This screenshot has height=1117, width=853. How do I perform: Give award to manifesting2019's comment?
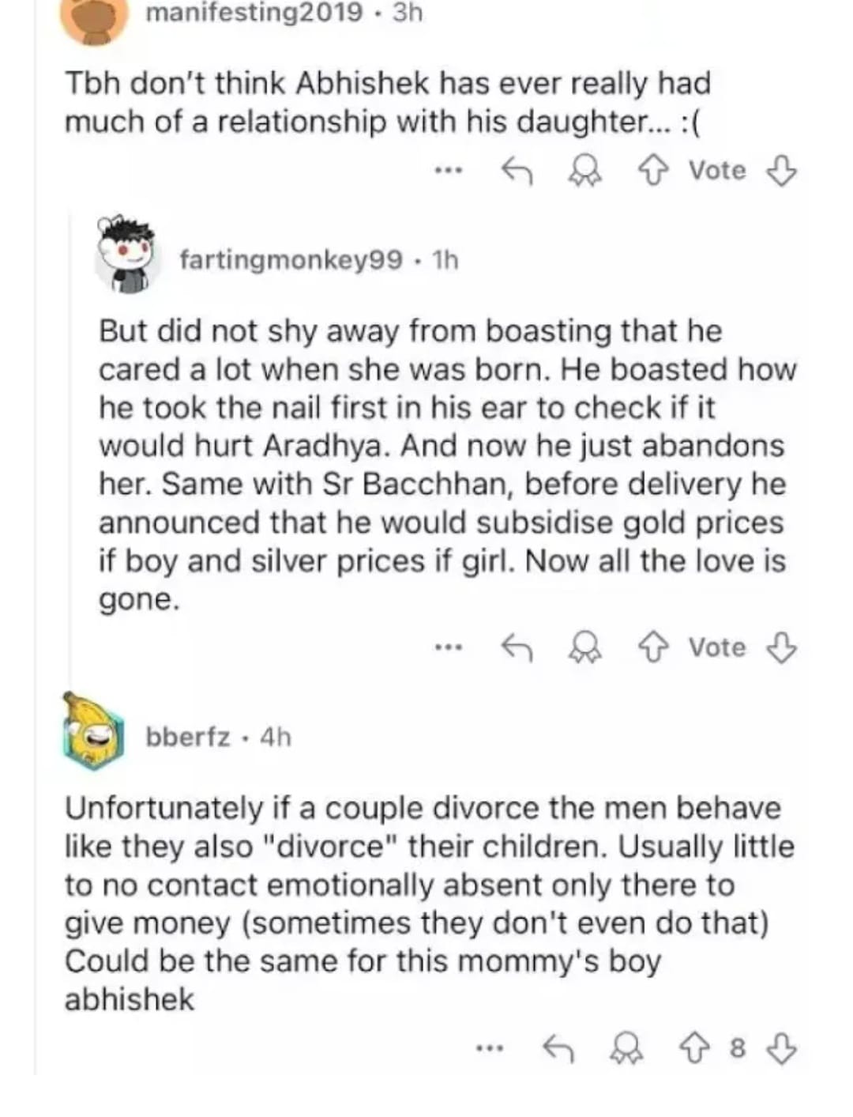pos(584,170)
